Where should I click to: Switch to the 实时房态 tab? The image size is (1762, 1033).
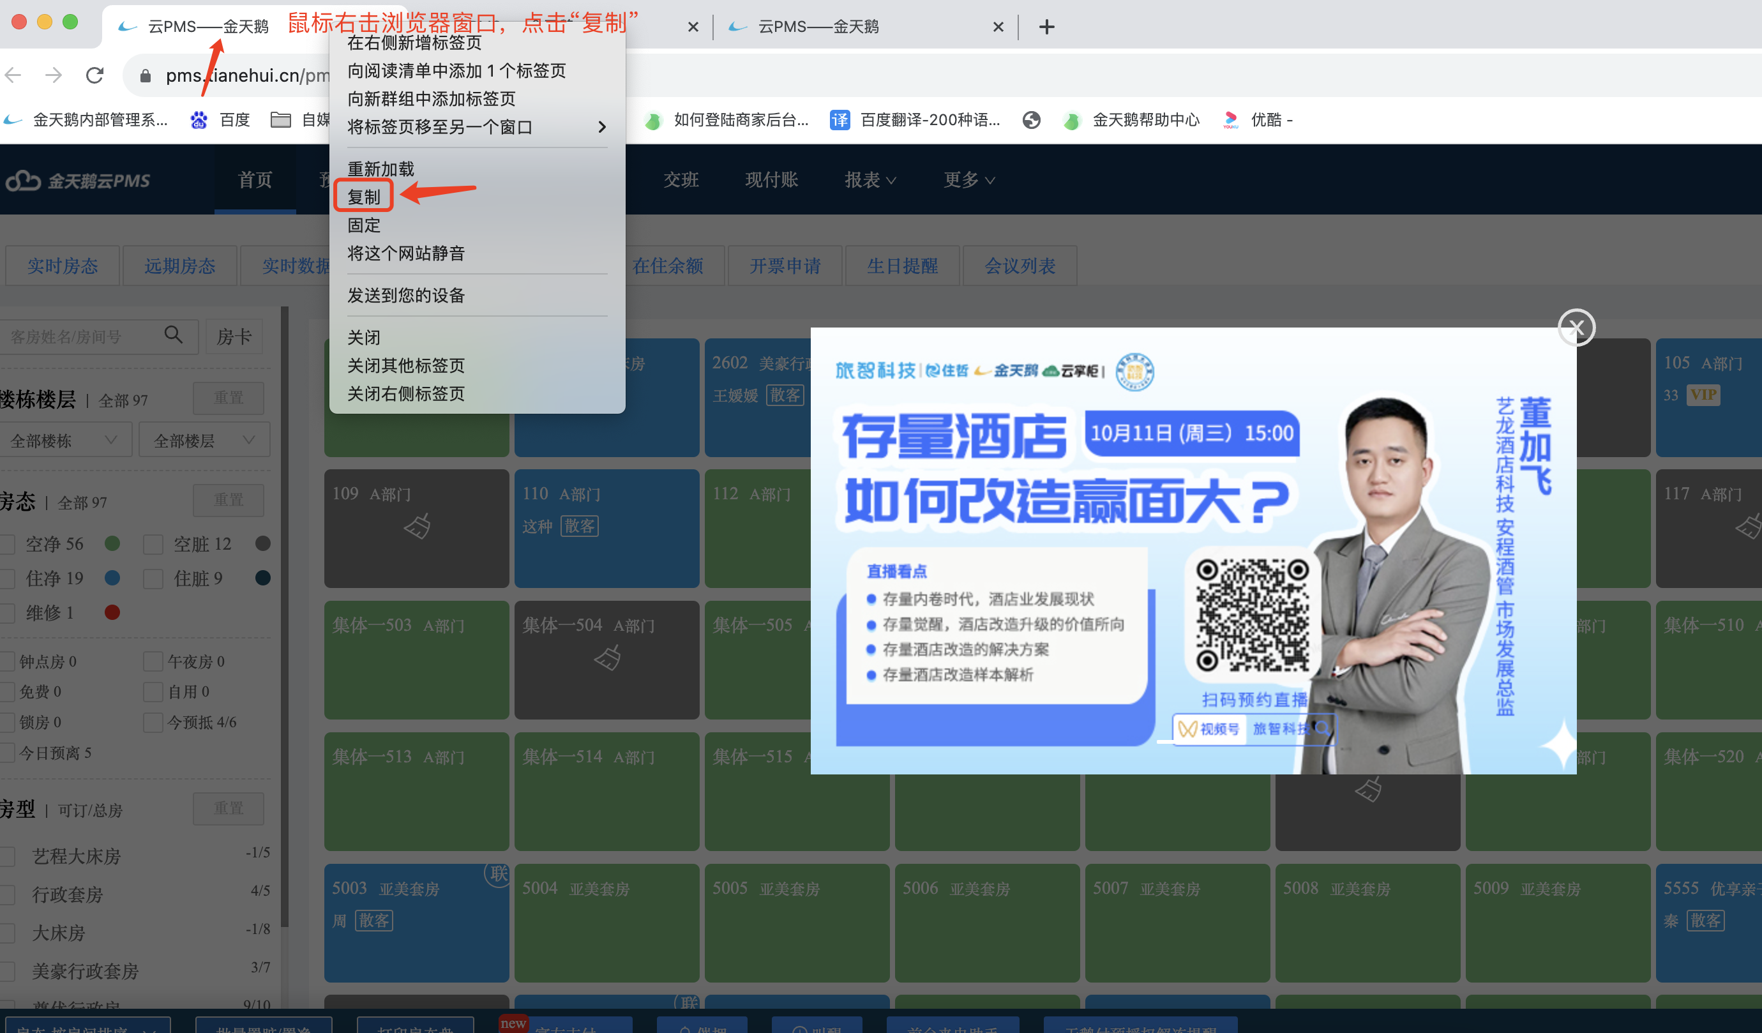pyautogui.click(x=63, y=266)
